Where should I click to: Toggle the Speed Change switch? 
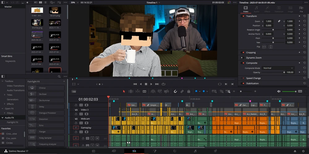(242, 78)
